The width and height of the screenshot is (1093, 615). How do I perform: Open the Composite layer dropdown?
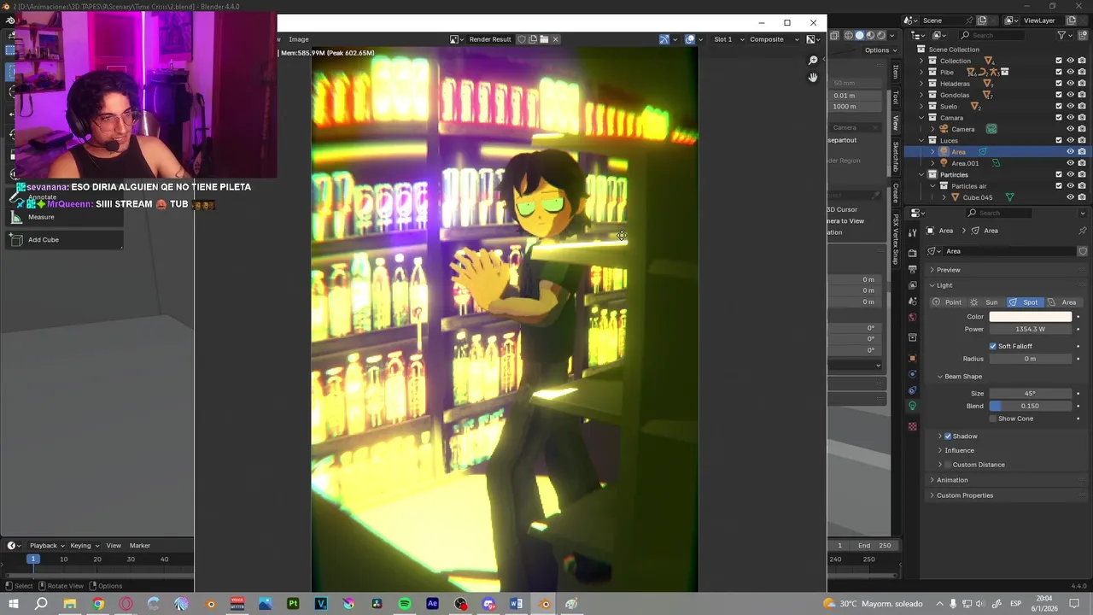[774, 39]
